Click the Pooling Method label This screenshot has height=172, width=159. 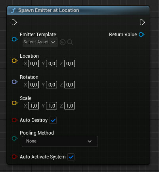click(37, 133)
